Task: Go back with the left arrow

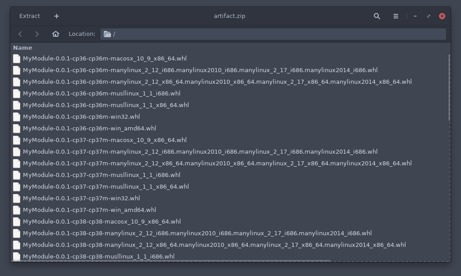Action: [x=20, y=34]
